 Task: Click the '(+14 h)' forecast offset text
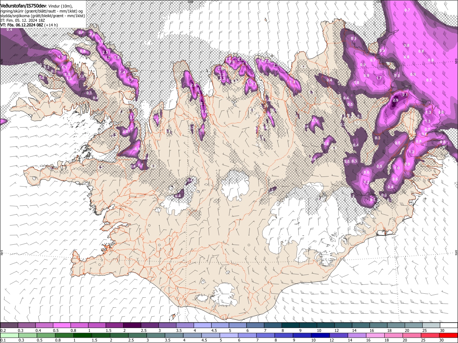coord(51,25)
